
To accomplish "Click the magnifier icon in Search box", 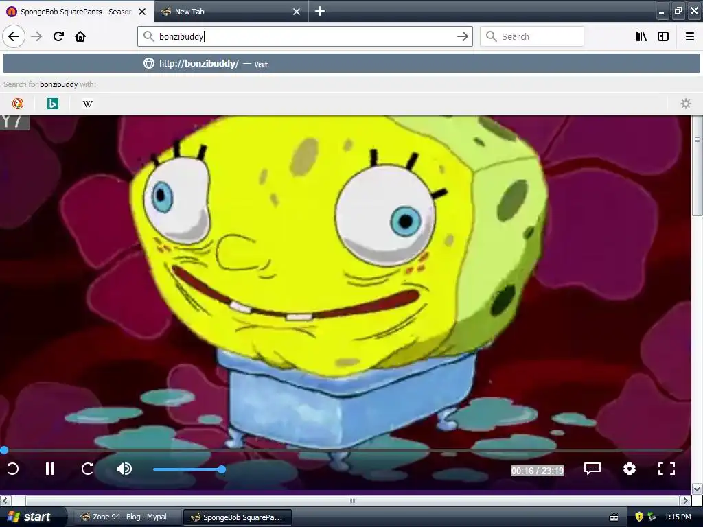I will (x=492, y=36).
